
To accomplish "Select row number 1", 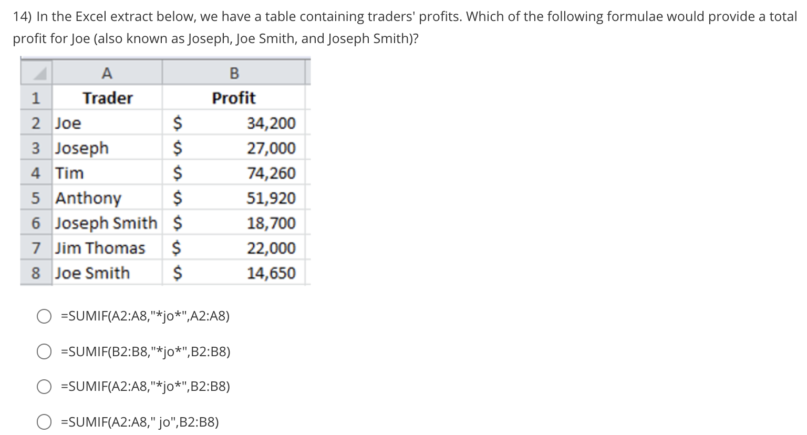I will click(35, 98).
